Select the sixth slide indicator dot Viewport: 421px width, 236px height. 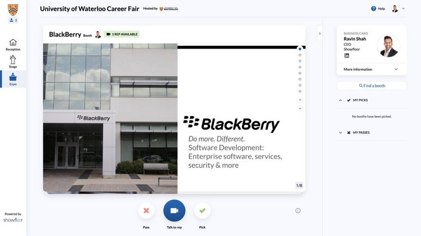pos(300,79)
